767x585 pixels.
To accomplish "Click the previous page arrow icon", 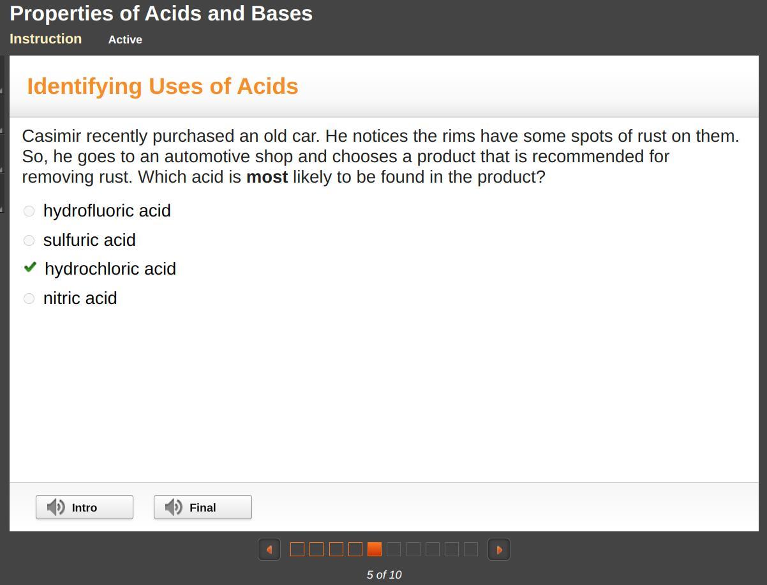I will (269, 549).
